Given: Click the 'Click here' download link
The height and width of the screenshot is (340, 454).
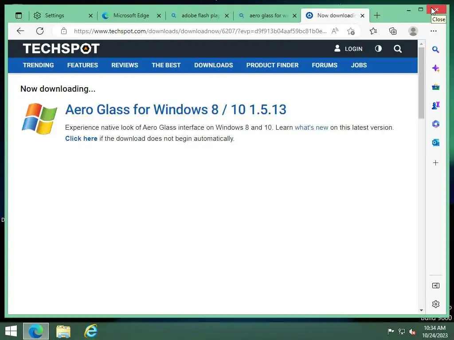Looking at the screenshot, I should 81,139.
